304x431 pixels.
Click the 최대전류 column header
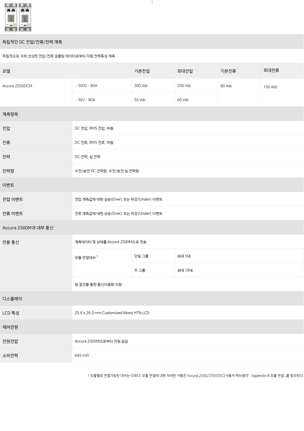pyautogui.click(x=271, y=70)
